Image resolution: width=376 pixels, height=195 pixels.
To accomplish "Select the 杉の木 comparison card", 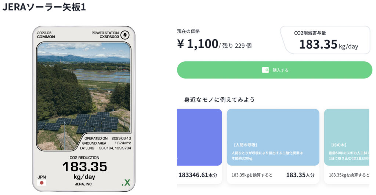I will point(346,137).
